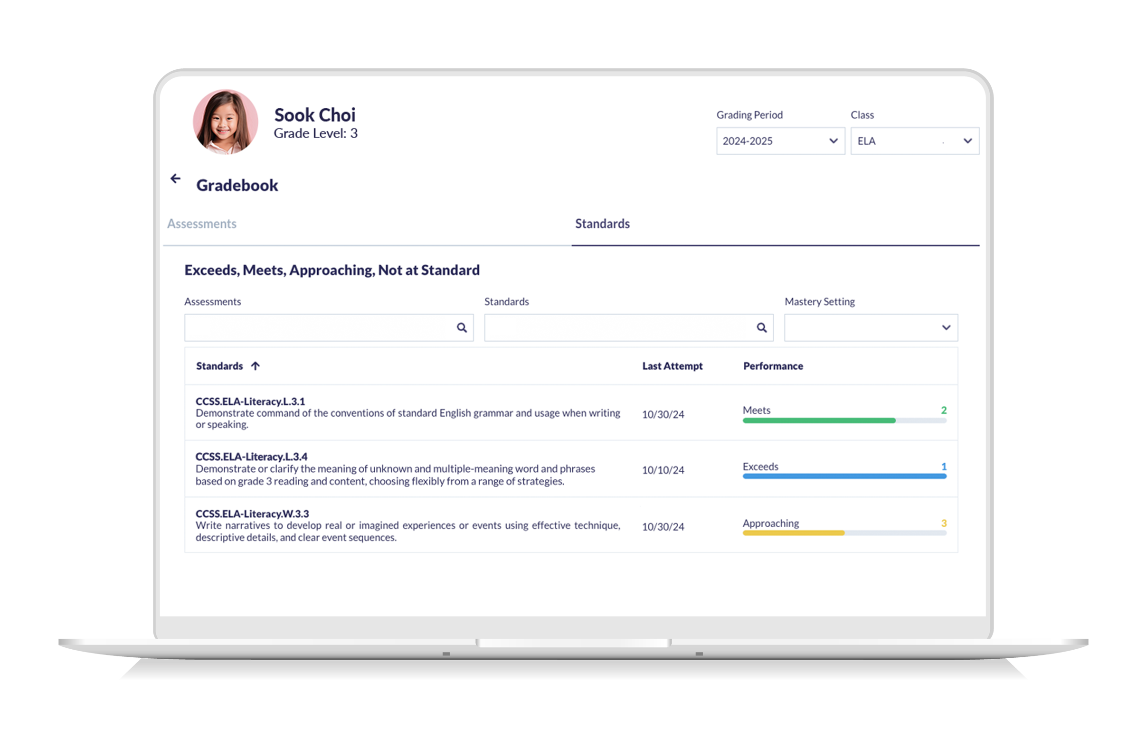1146x747 pixels.
Task: Click the blue Exceeds performance bar
Action: (x=844, y=476)
